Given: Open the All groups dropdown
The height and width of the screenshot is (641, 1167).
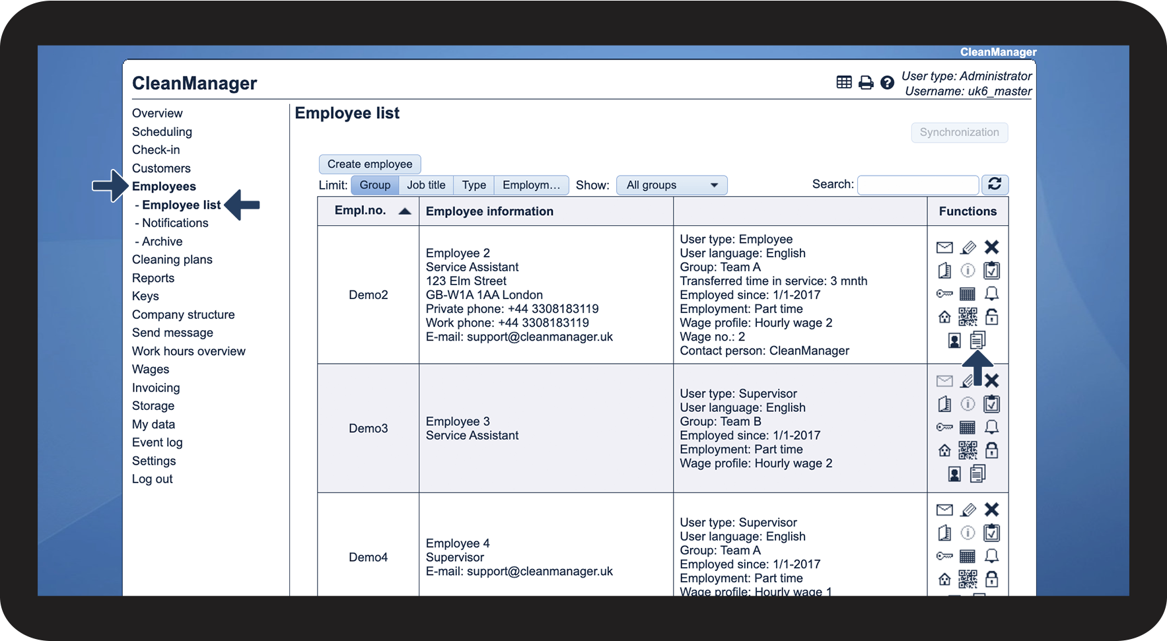Looking at the screenshot, I should pos(671,186).
